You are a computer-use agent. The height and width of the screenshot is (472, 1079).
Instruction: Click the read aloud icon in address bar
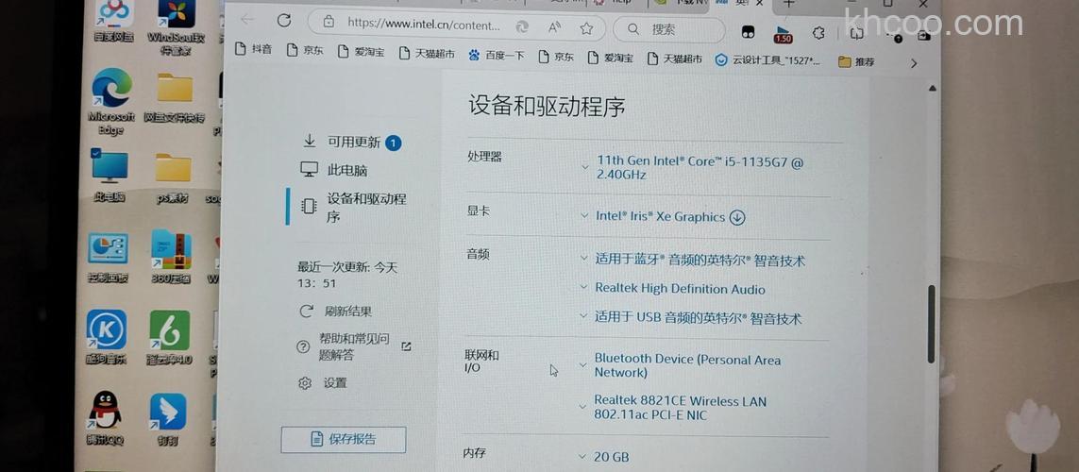pos(555,28)
